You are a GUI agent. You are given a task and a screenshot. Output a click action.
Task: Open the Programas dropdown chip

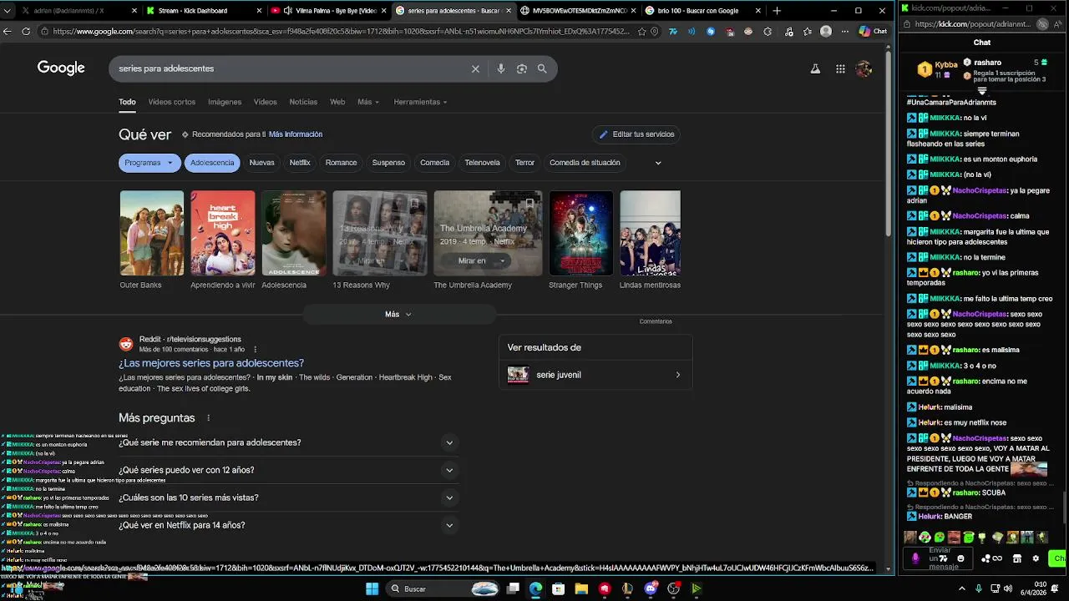pos(149,163)
